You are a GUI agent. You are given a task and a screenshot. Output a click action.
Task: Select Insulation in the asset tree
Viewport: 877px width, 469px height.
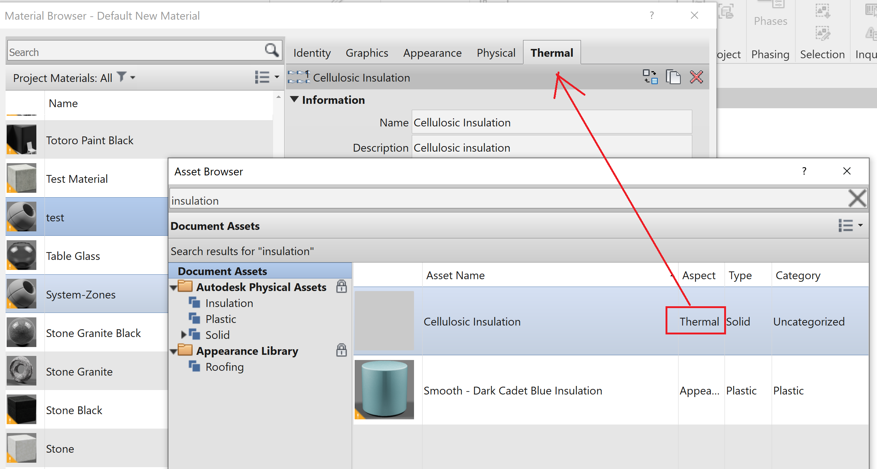(x=229, y=303)
